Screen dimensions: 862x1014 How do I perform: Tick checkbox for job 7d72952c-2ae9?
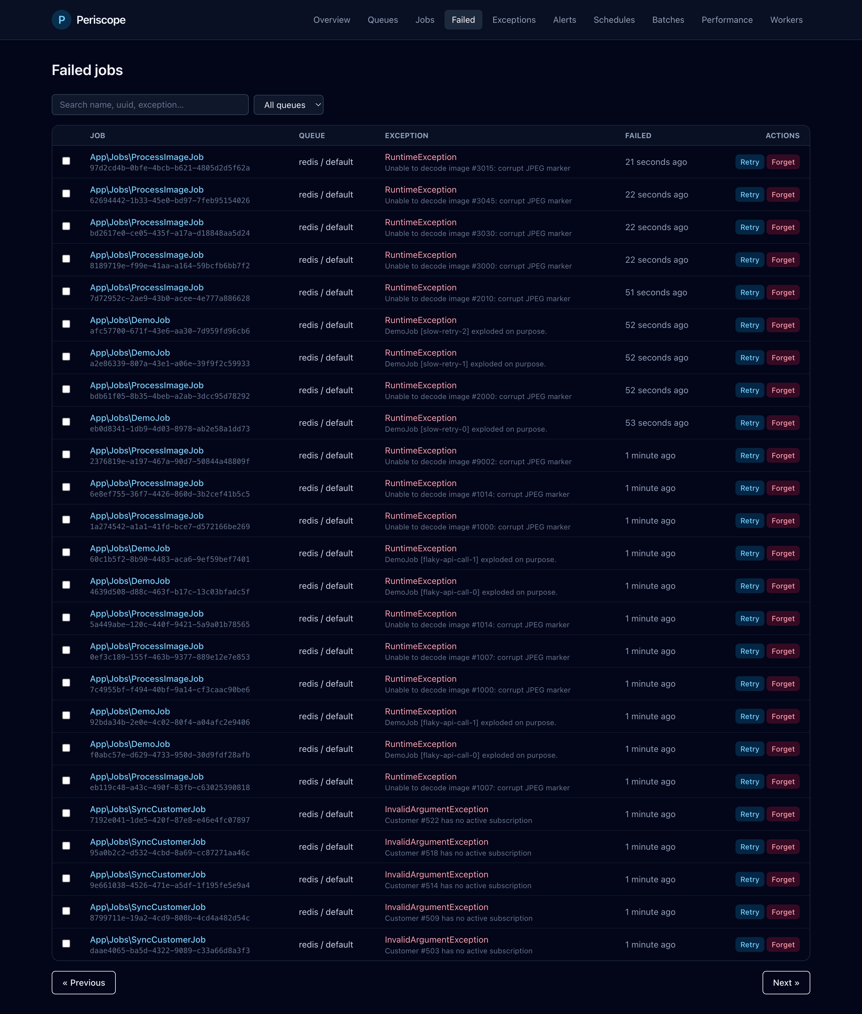pos(66,291)
